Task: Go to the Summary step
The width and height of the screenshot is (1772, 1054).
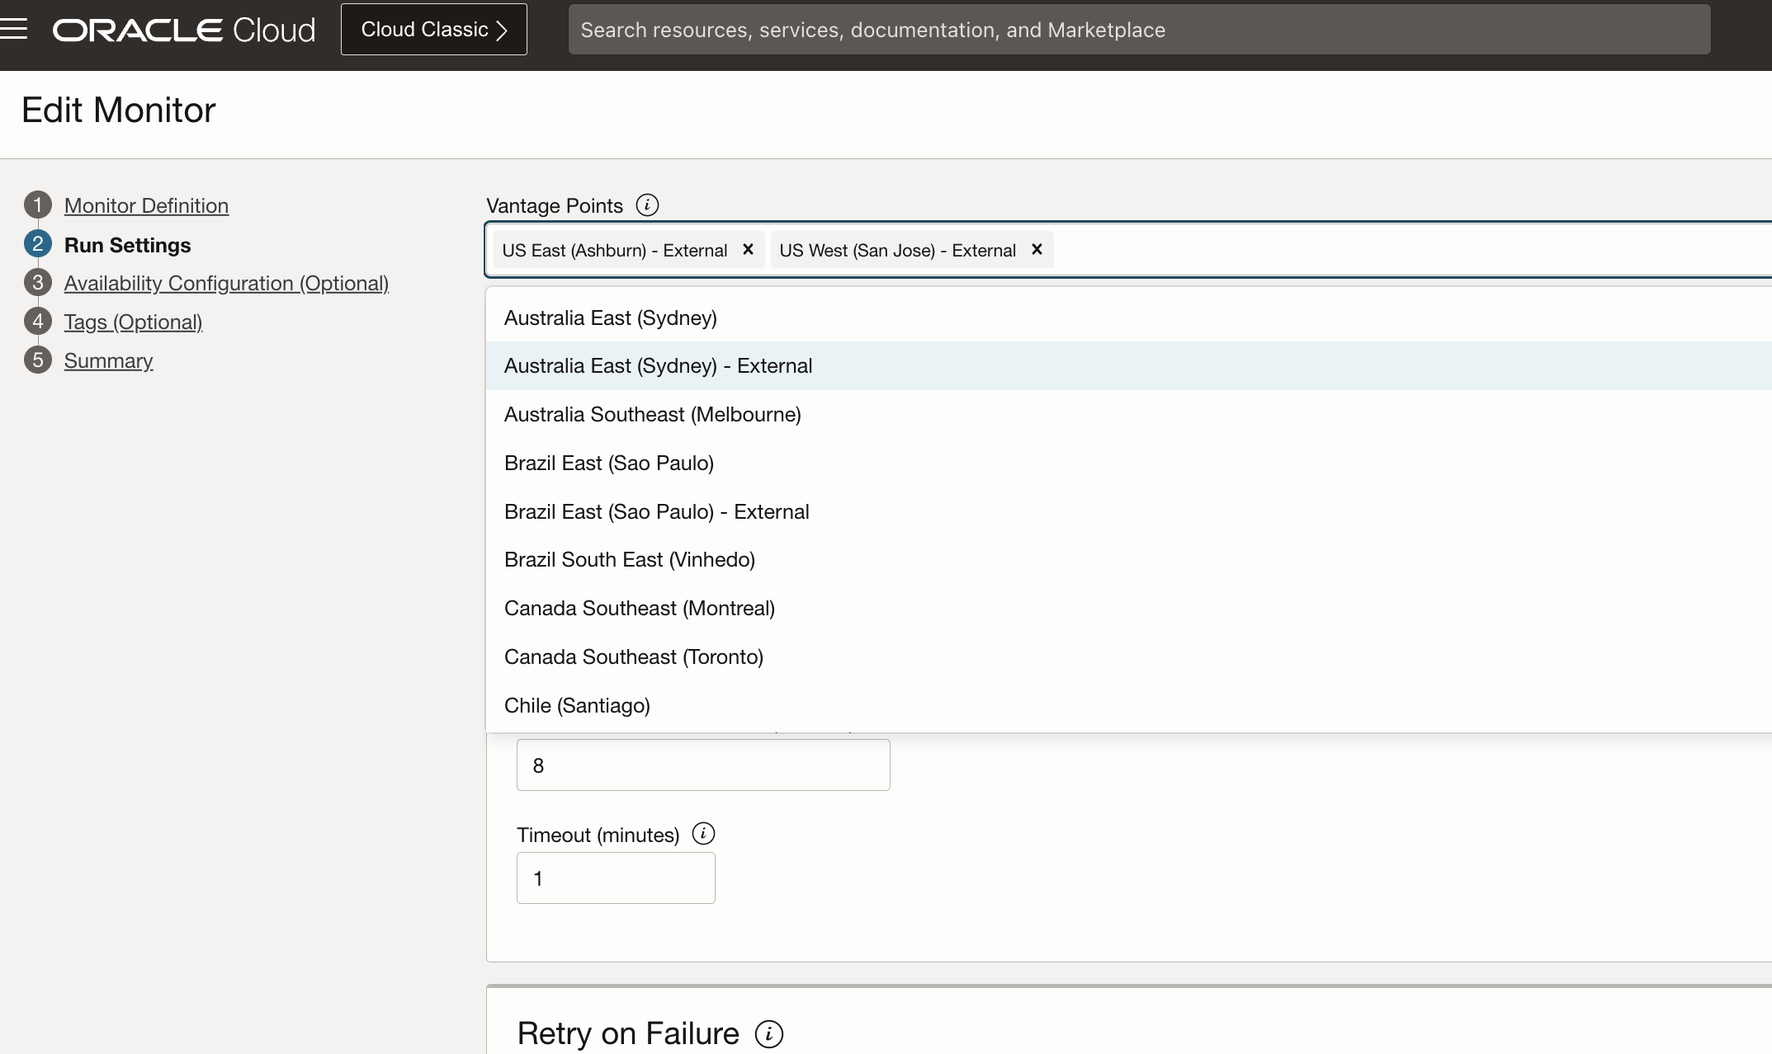Action: (108, 360)
